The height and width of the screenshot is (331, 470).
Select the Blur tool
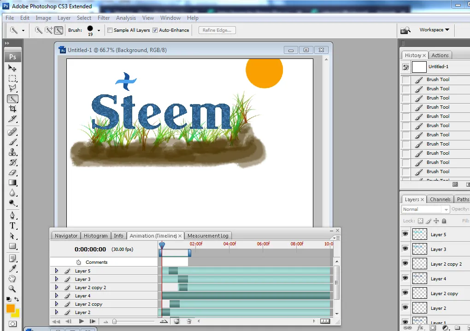[x=12, y=193]
